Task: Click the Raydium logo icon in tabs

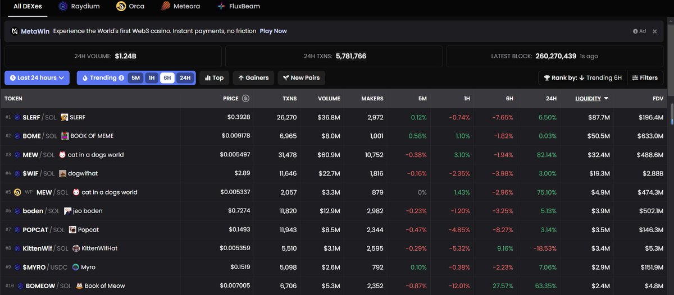Action: click(63, 7)
